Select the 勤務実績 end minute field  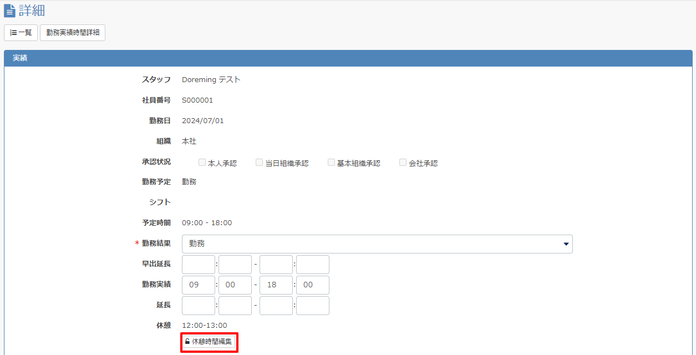pos(313,285)
